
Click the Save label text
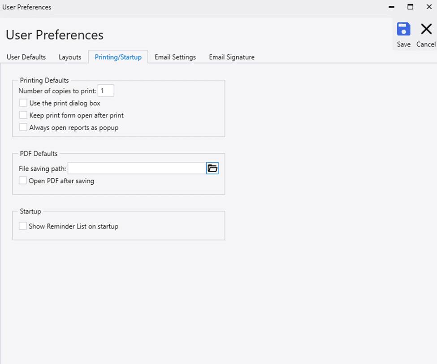coord(403,44)
